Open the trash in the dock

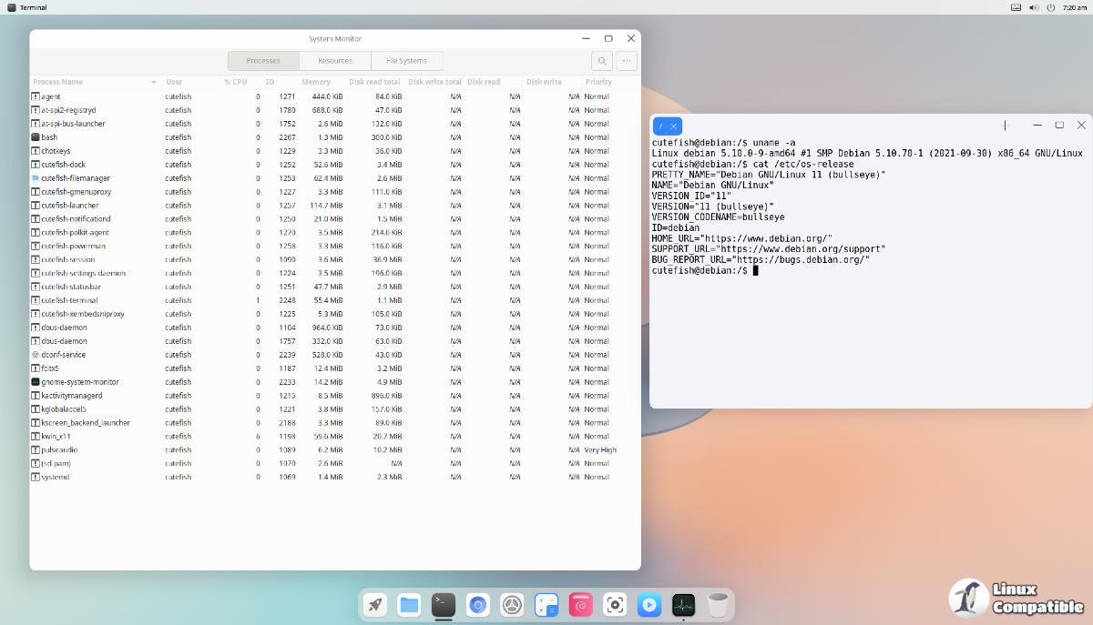719,604
